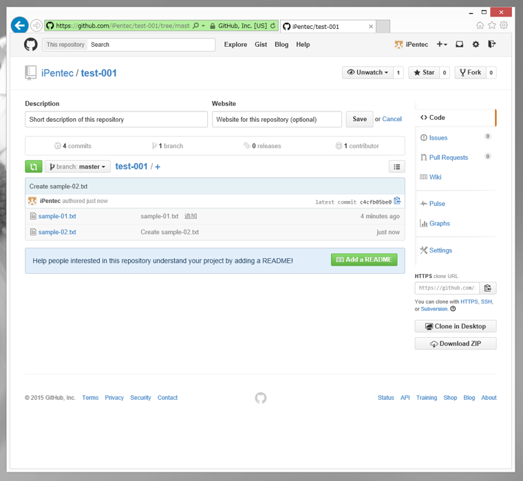Toggle the file list view icon

(x=397, y=167)
